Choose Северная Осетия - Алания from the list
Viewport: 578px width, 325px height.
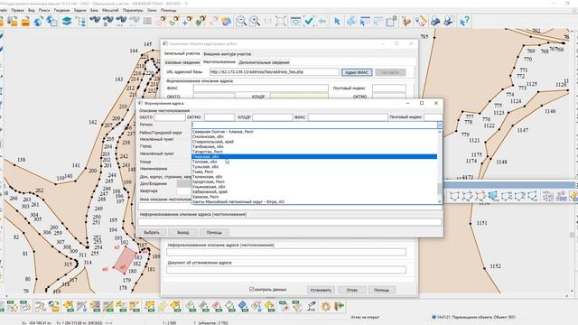pyautogui.click(x=314, y=132)
